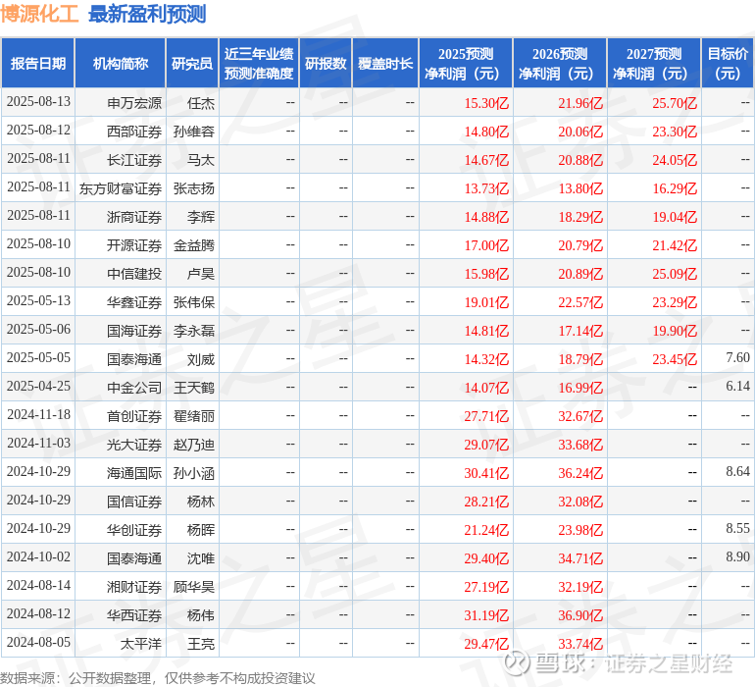Screen dimensions: 755x687
Task: Click the 机构简称 column header
Action: tap(121, 63)
